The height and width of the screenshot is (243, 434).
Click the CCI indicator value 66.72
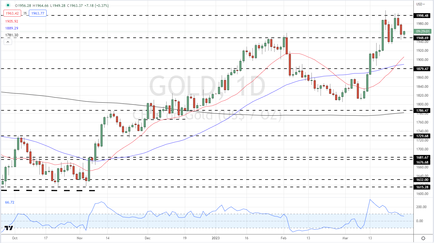click(x=10, y=202)
